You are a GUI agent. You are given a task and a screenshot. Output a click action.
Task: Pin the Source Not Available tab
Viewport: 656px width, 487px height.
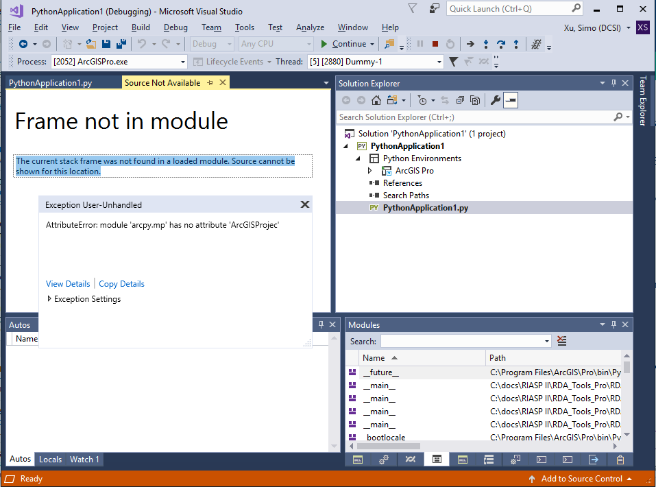coord(210,83)
